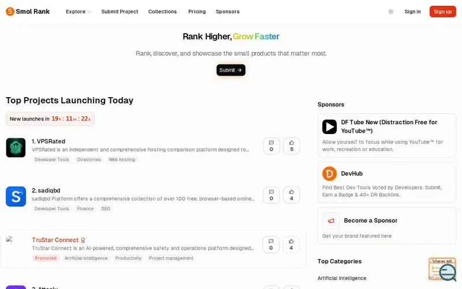Select the Web hosting tag

click(122, 160)
